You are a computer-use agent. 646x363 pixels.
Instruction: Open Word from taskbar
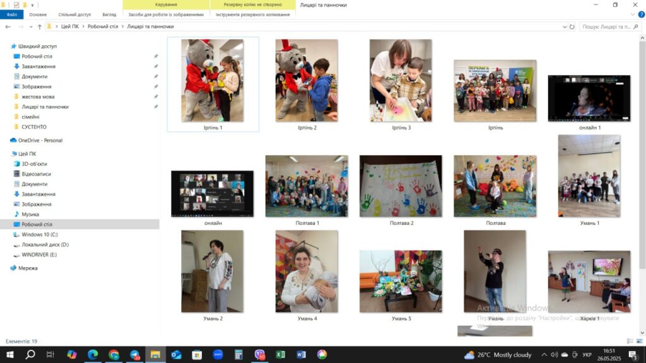301,355
